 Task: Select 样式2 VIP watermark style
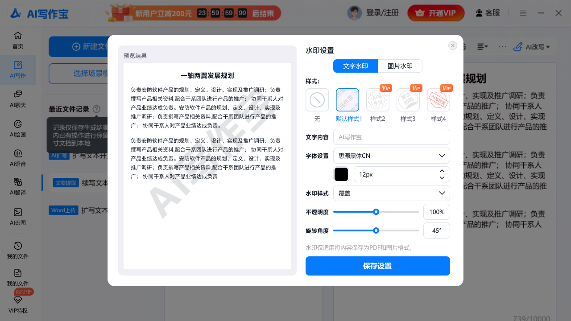coord(378,100)
